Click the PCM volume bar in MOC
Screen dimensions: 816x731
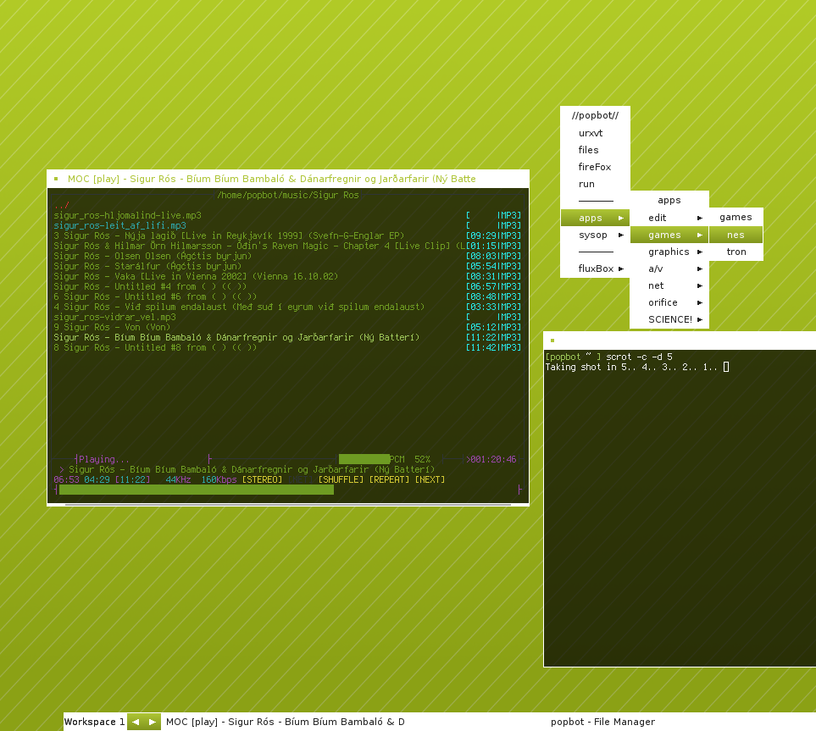click(x=364, y=459)
